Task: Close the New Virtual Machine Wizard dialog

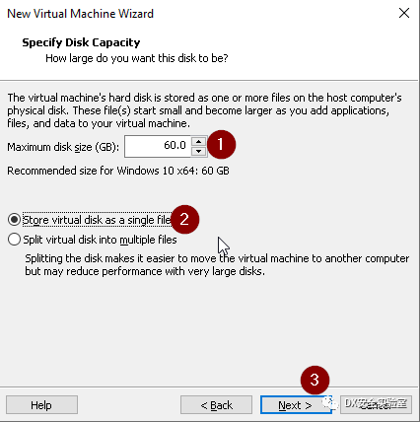Action: tap(404, 13)
